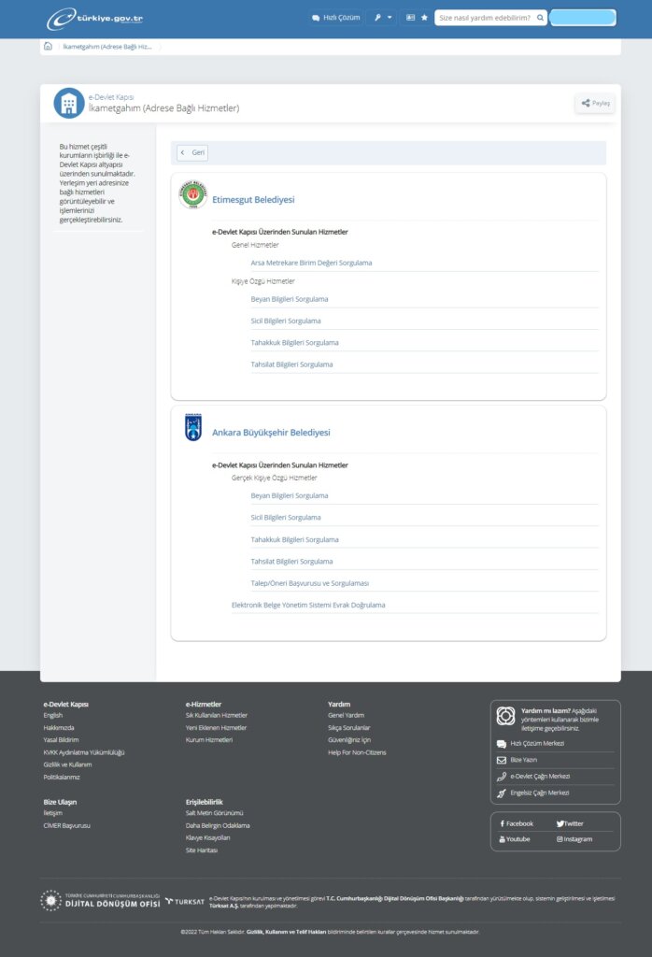Open Ankara Büyükşehir Sicil Bilgileri Sorgulama
Image resolution: width=652 pixels, height=957 pixels.
286,518
